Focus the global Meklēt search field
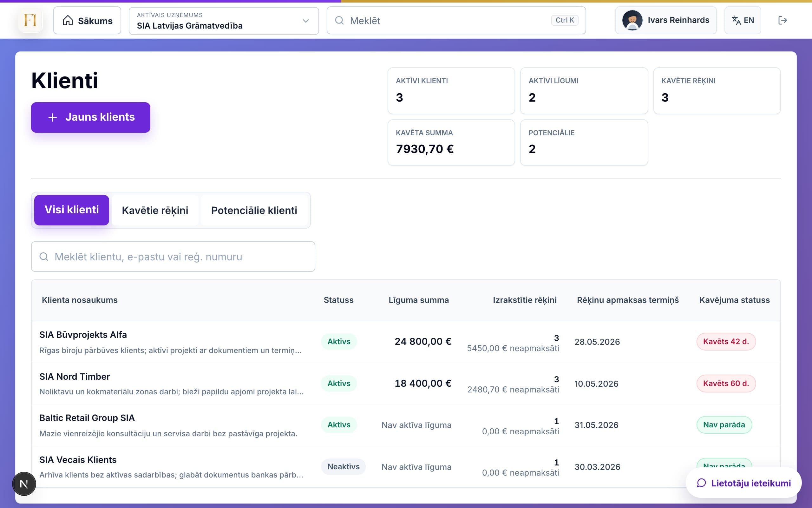Image resolution: width=812 pixels, height=508 pixels. (x=456, y=21)
